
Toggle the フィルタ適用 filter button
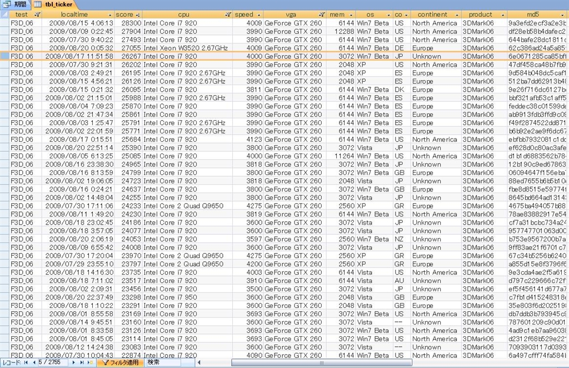tap(121, 362)
